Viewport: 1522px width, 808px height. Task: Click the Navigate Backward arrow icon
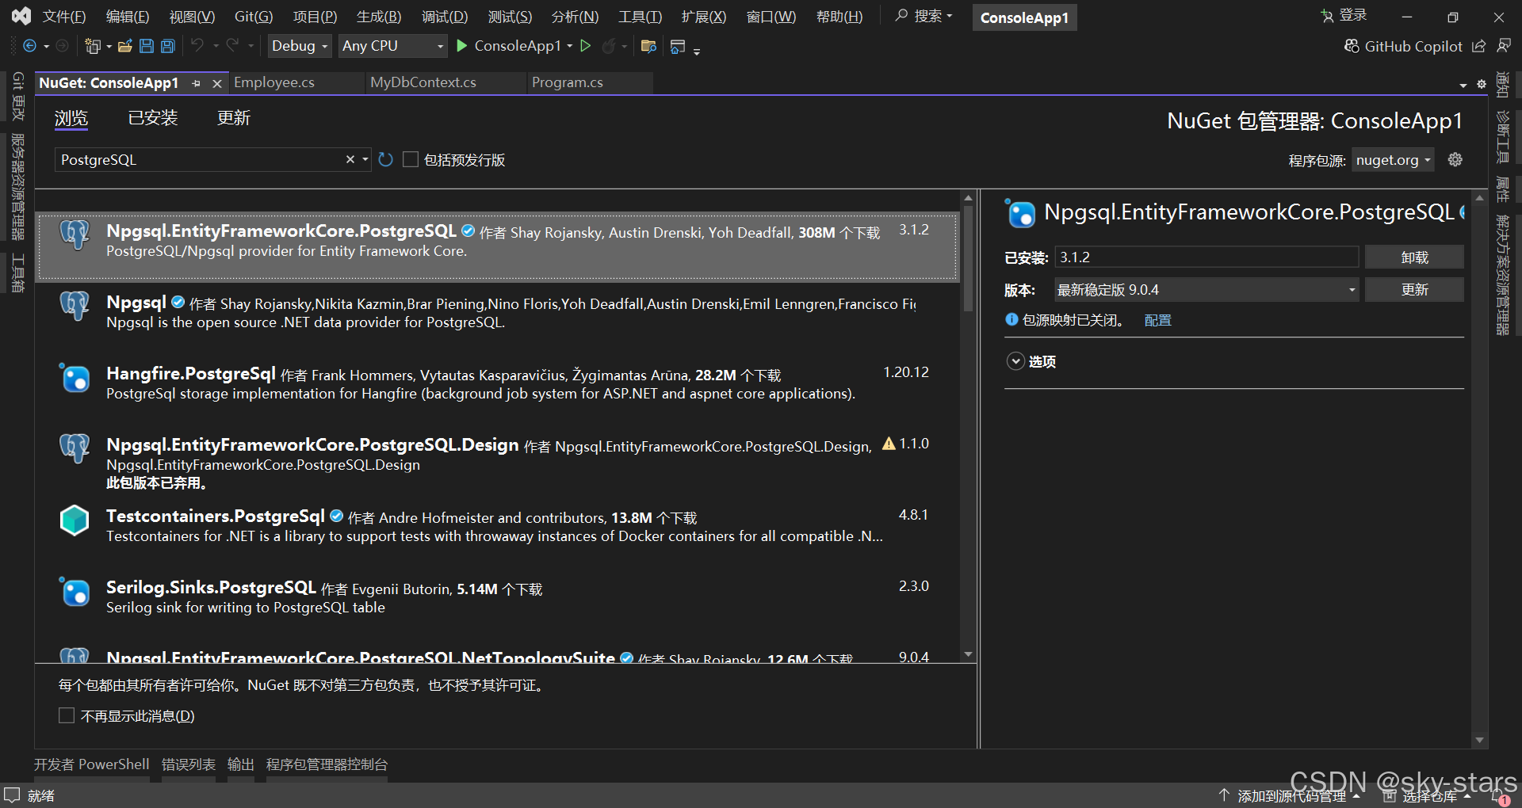(x=29, y=46)
